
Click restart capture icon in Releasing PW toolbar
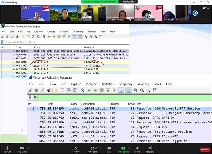(42, 90)
